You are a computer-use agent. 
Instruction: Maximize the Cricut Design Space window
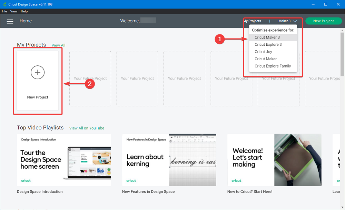point(326,4)
